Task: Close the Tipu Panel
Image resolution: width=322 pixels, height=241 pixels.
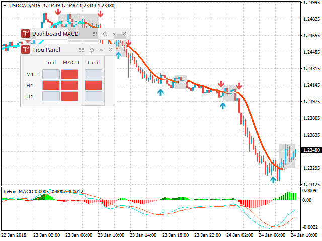Action: point(111,50)
